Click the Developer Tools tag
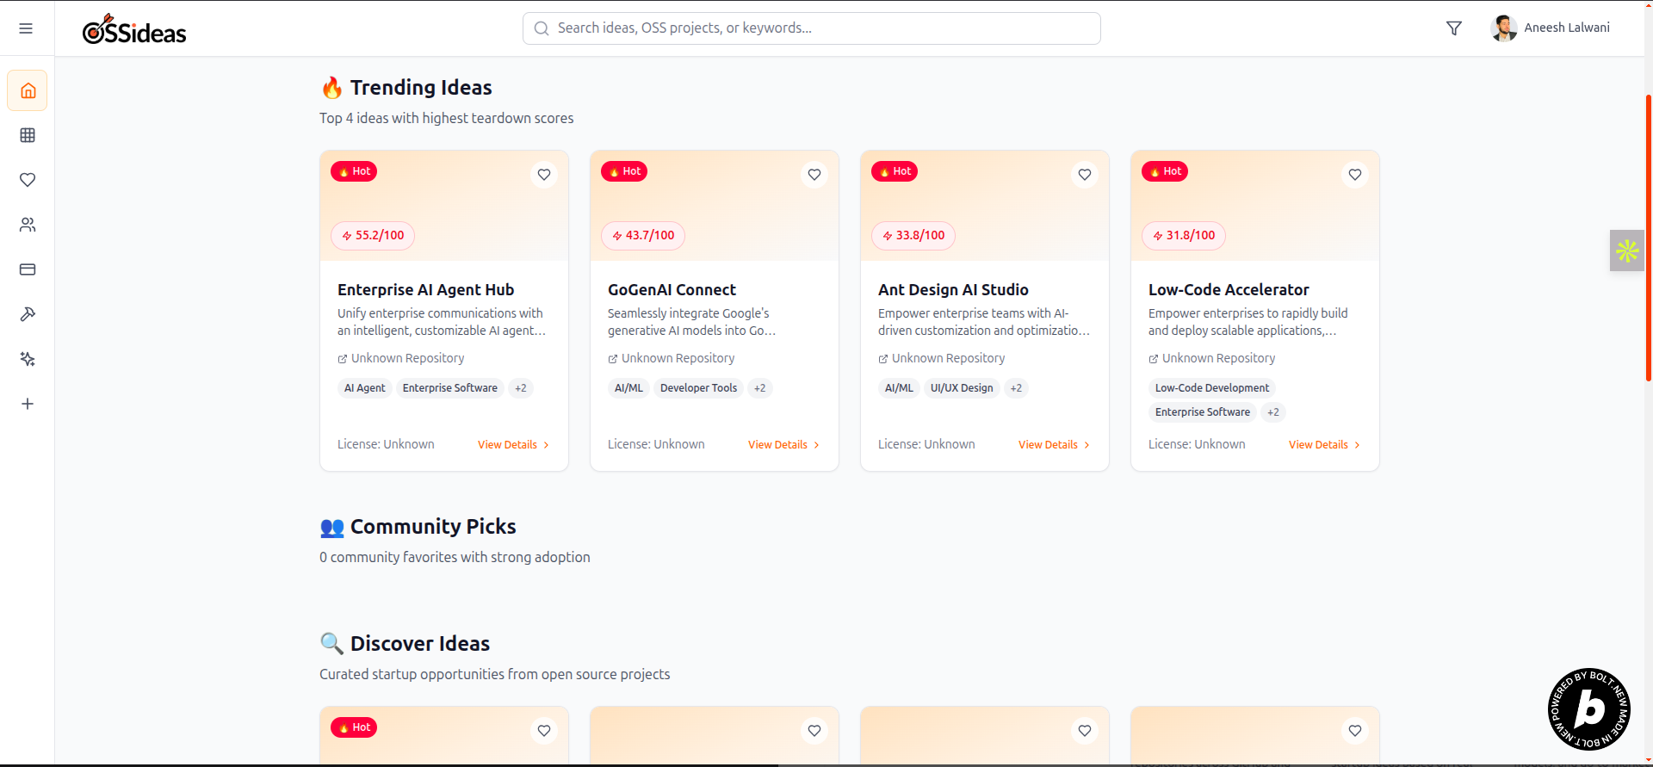 point(699,388)
